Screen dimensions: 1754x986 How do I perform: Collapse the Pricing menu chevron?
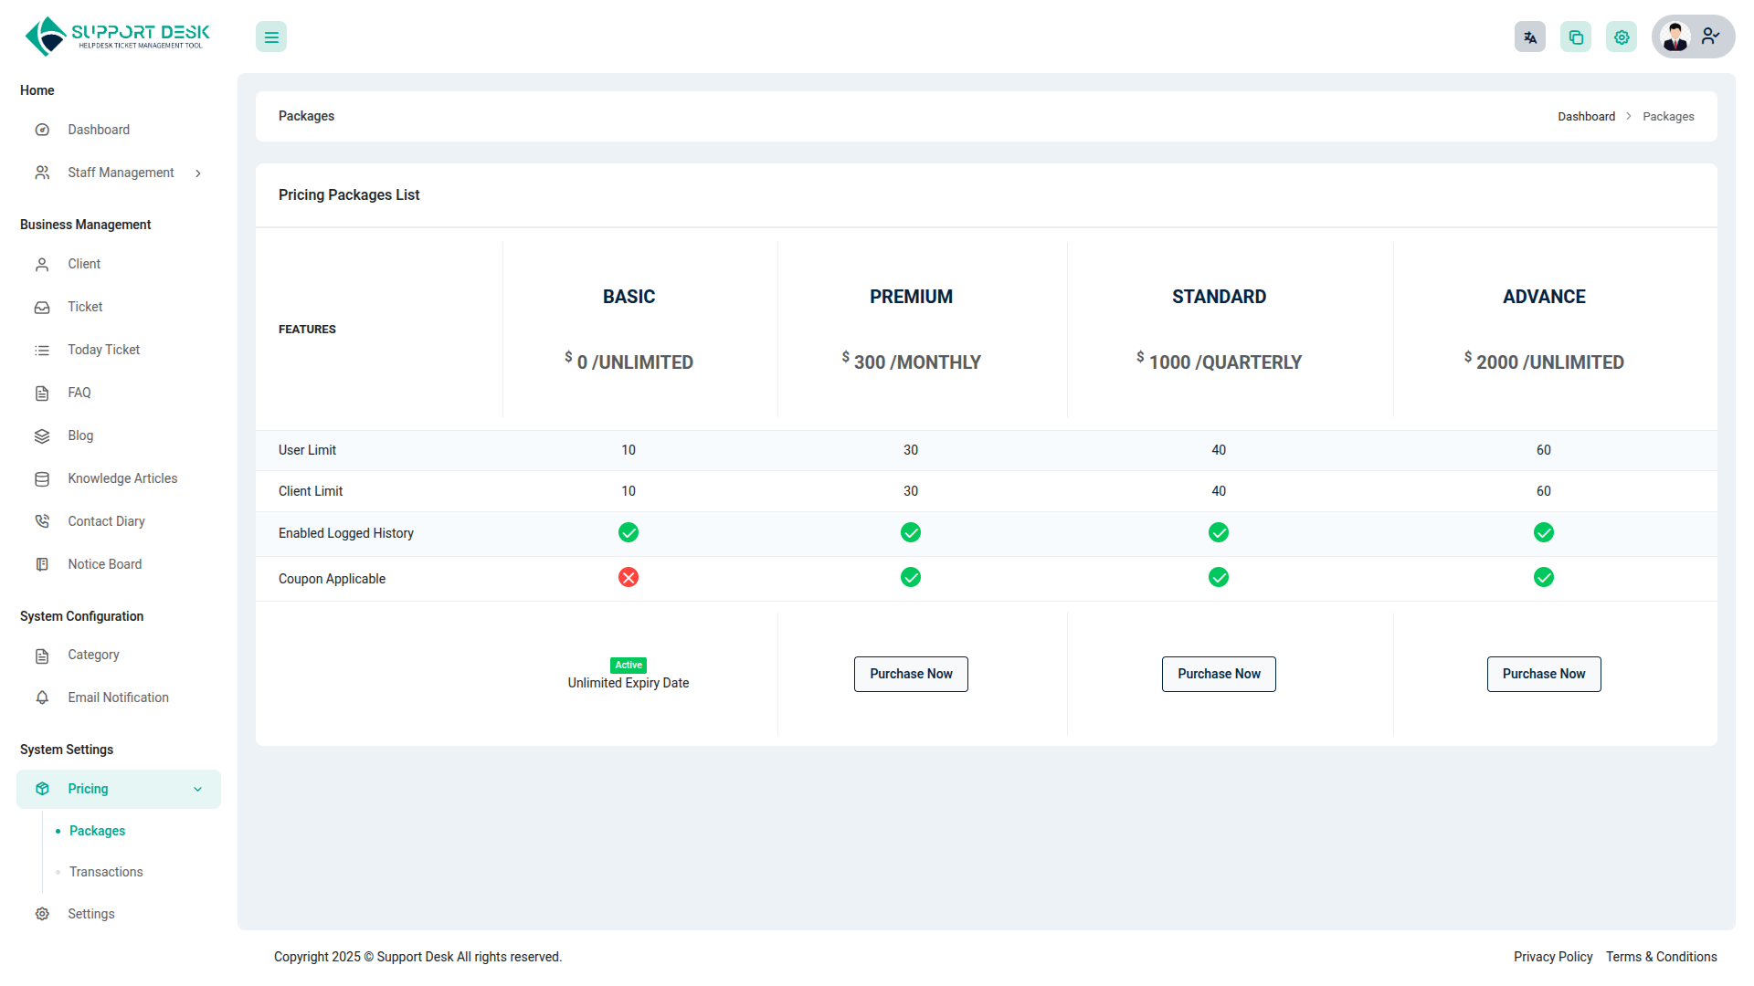tap(198, 790)
